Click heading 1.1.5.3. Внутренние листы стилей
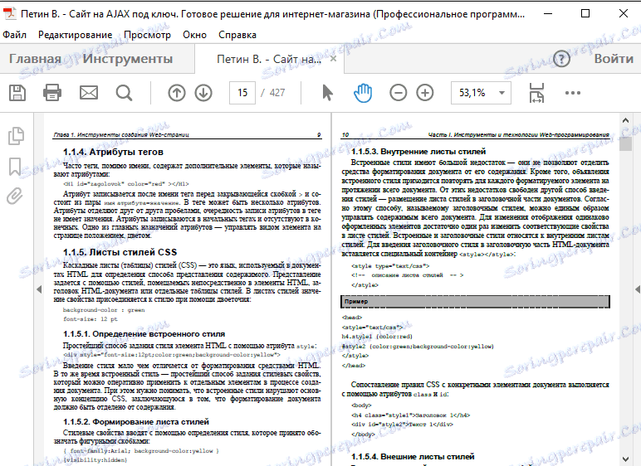This screenshot has height=466, width=641. 418,152
